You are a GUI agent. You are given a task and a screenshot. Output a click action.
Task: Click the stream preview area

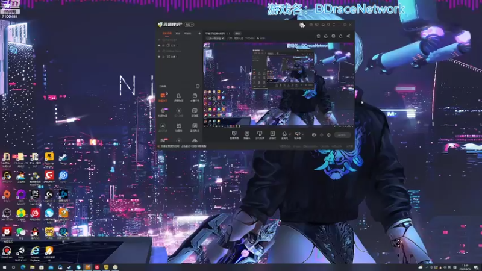pos(278,85)
